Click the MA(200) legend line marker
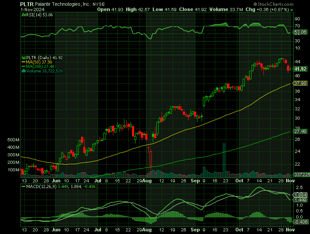Screen dimensions: 310x234 click(23, 66)
